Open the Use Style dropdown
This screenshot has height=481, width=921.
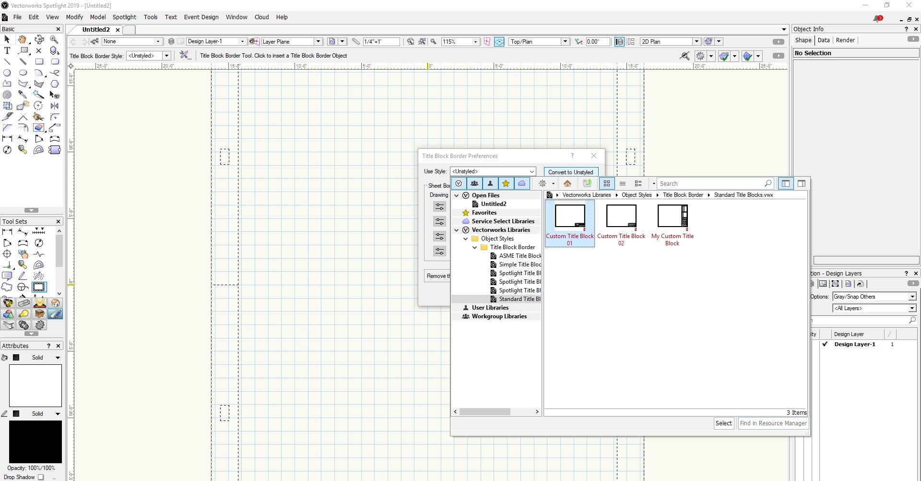[493, 171]
